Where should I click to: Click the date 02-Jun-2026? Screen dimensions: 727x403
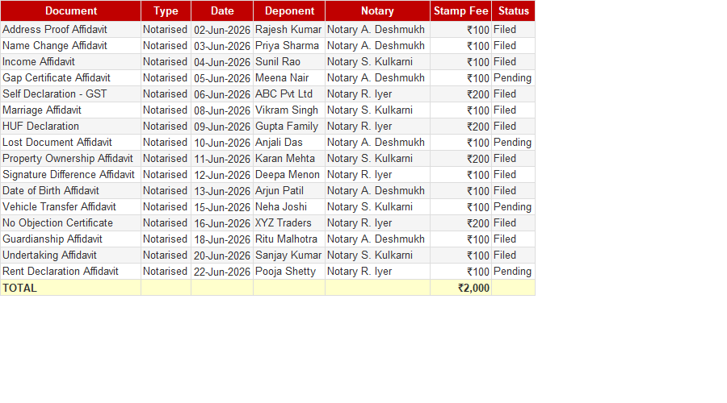point(222,30)
